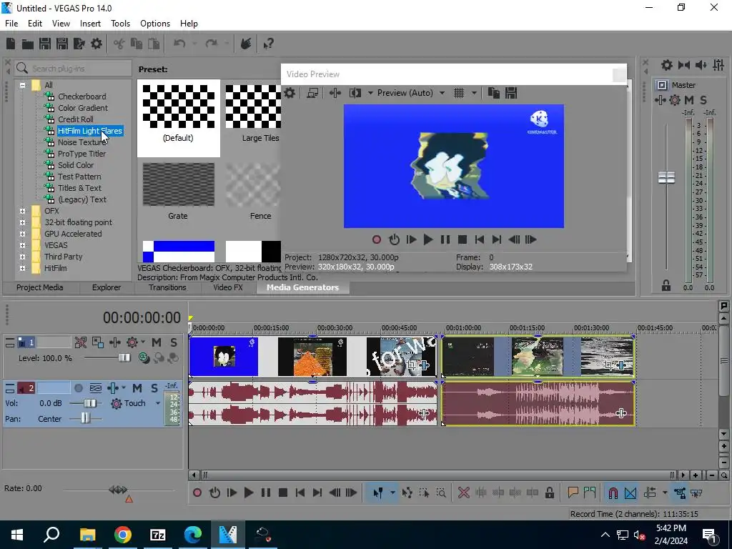Open the Insert menu
The width and height of the screenshot is (732, 549).
click(x=90, y=24)
